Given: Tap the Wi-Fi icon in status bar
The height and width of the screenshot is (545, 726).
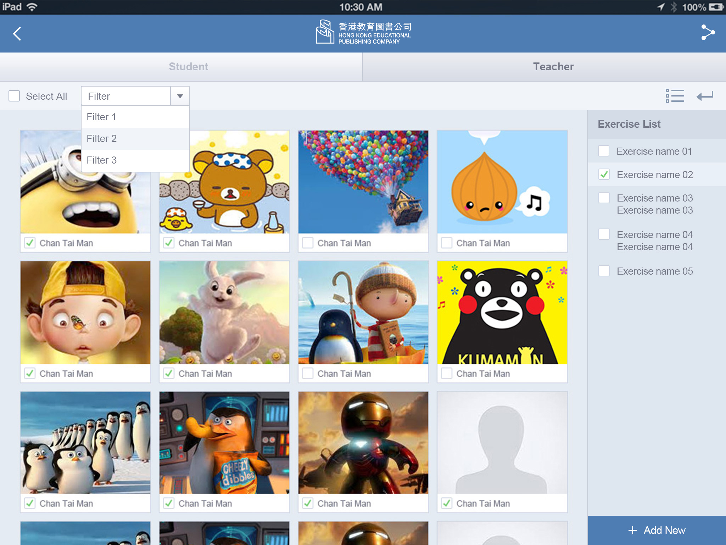Looking at the screenshot, I should coord(32,7).
